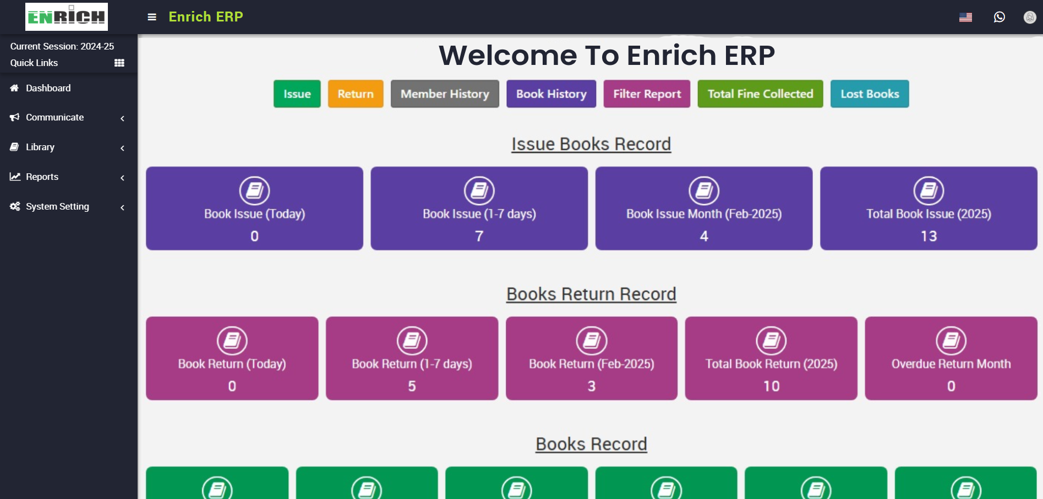Click the Total Fine Collected button
Screen dimensions: 1043x499
click(x=760, y=94)
